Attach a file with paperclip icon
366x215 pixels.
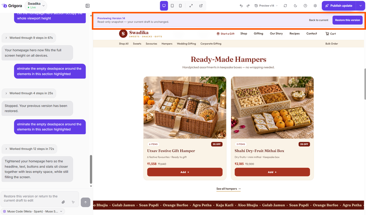[63, 202]
